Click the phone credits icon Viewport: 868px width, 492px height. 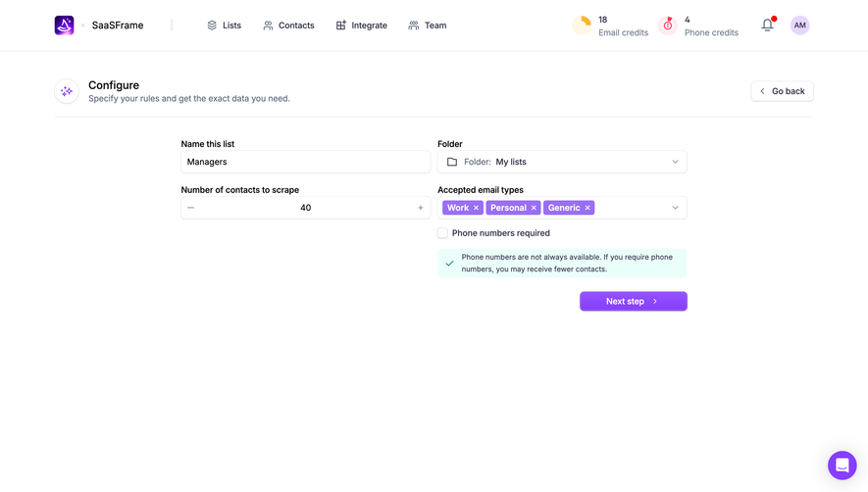[668, 25]
